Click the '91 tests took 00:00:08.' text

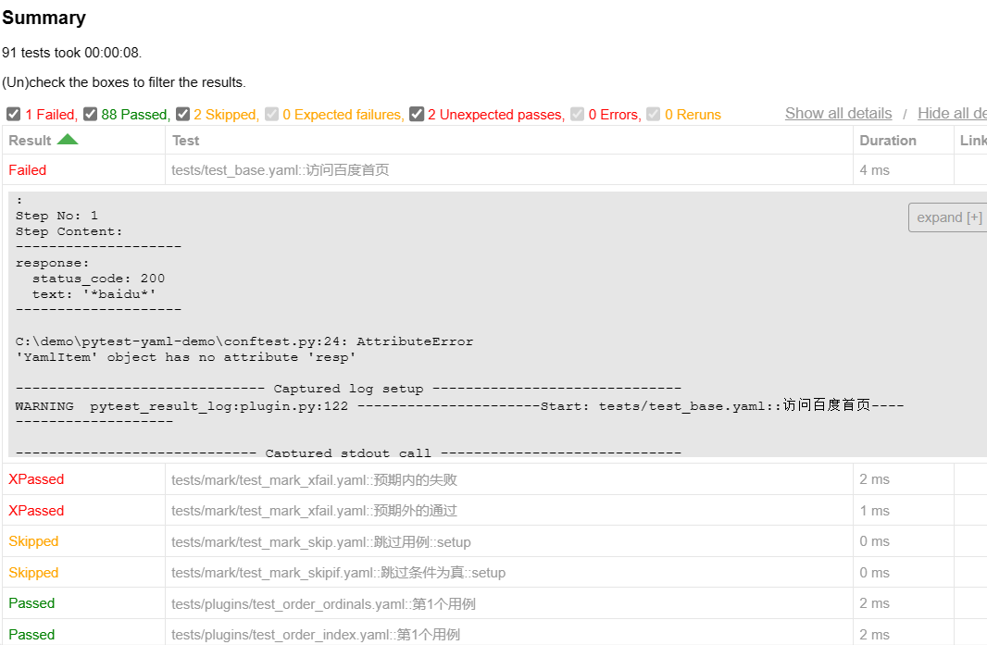[x=72, y=52]
